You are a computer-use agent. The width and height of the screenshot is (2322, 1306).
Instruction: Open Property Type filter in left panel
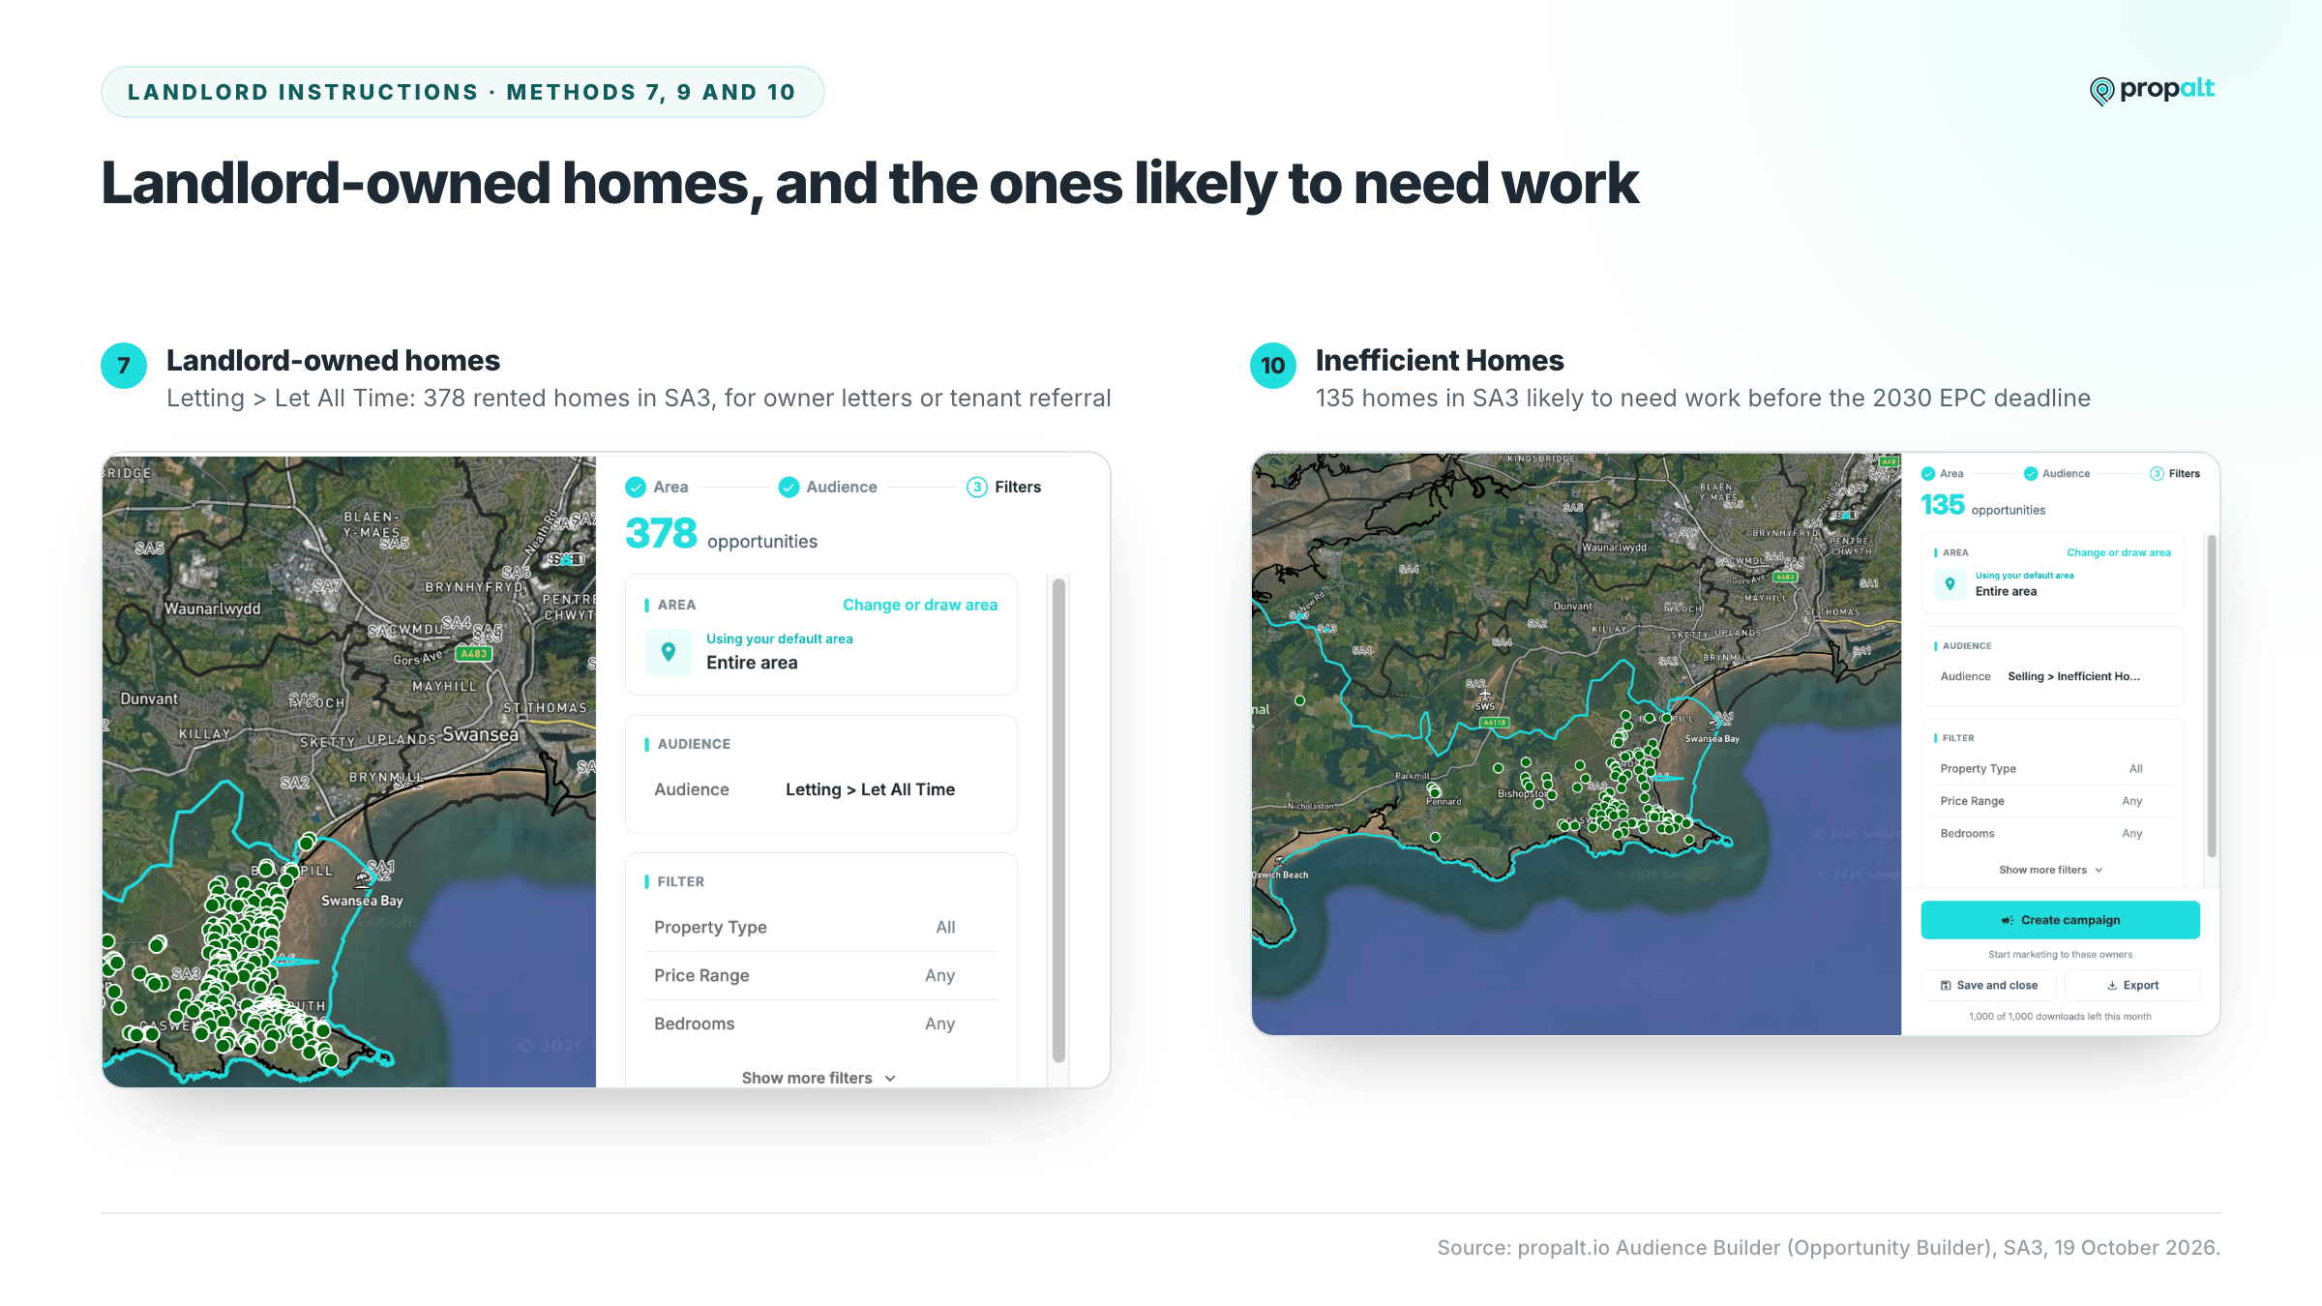pyautogui.click(x=821, y=927)
